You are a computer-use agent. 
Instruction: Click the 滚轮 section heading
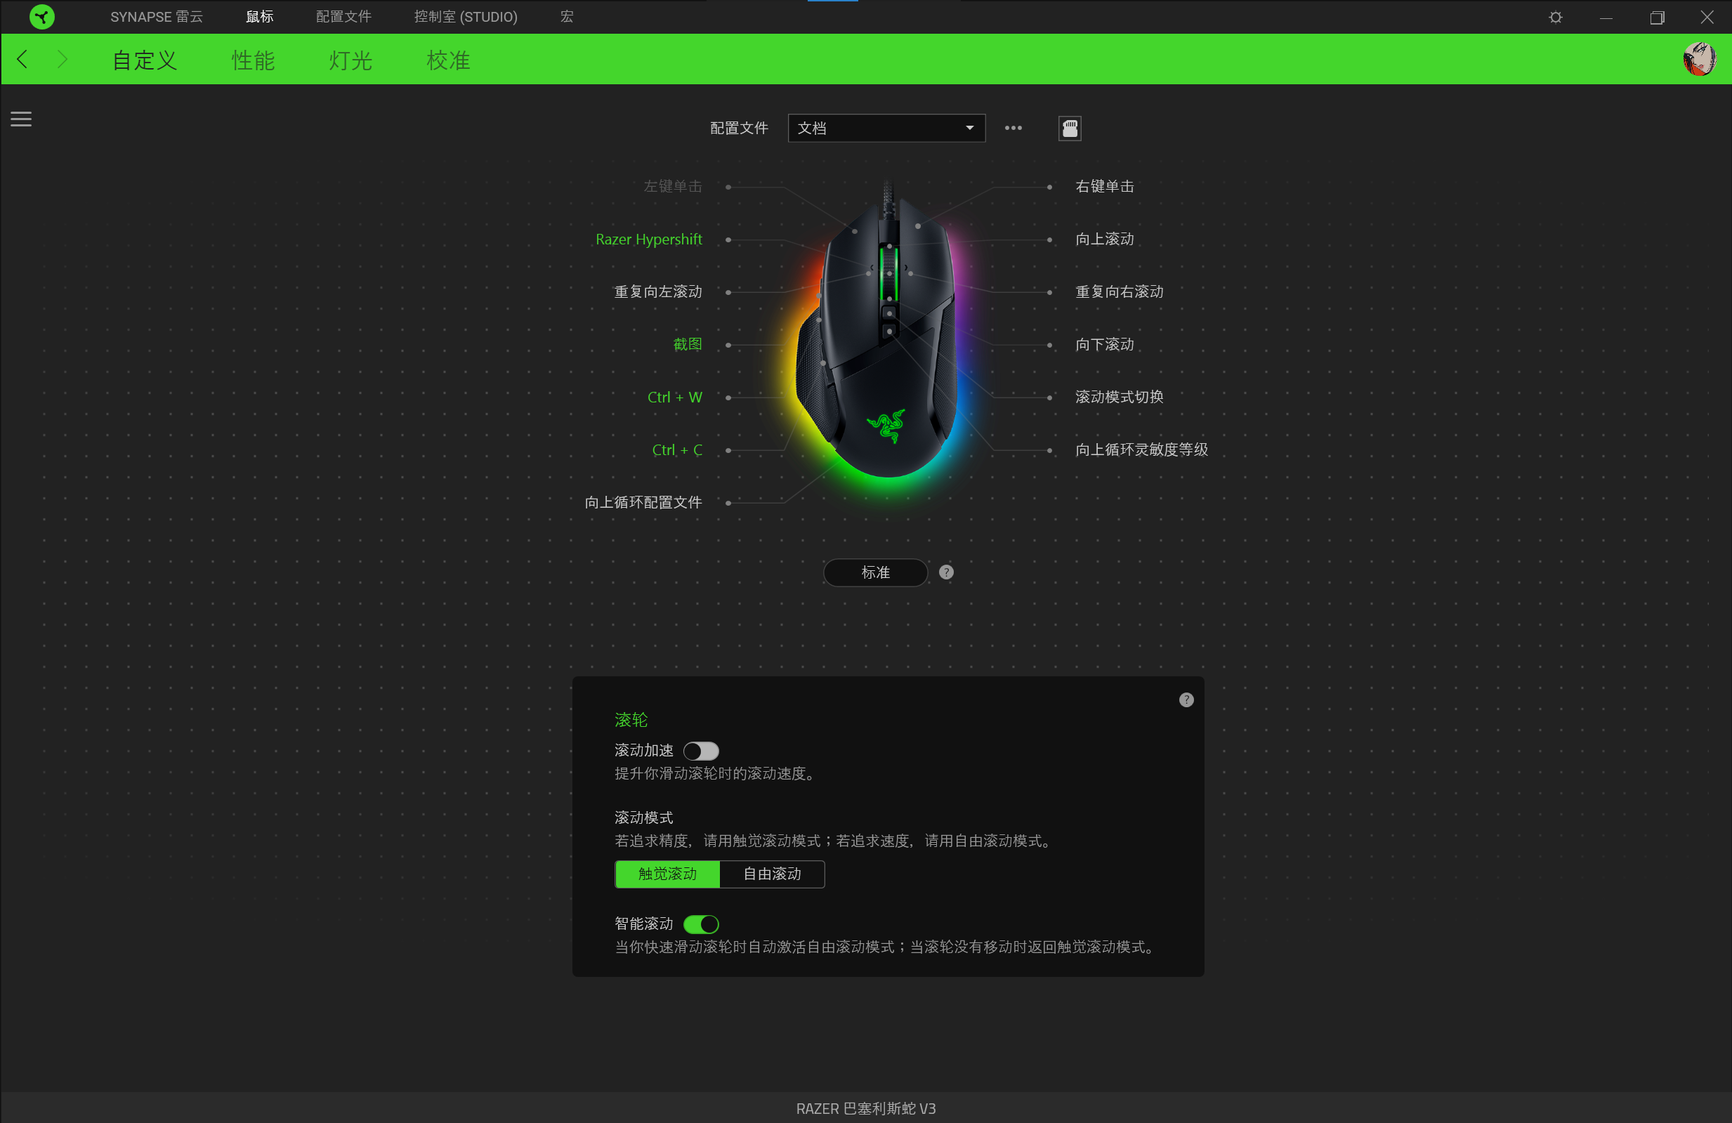point(630,719)
